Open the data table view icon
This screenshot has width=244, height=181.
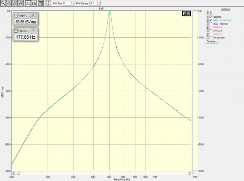41,3
